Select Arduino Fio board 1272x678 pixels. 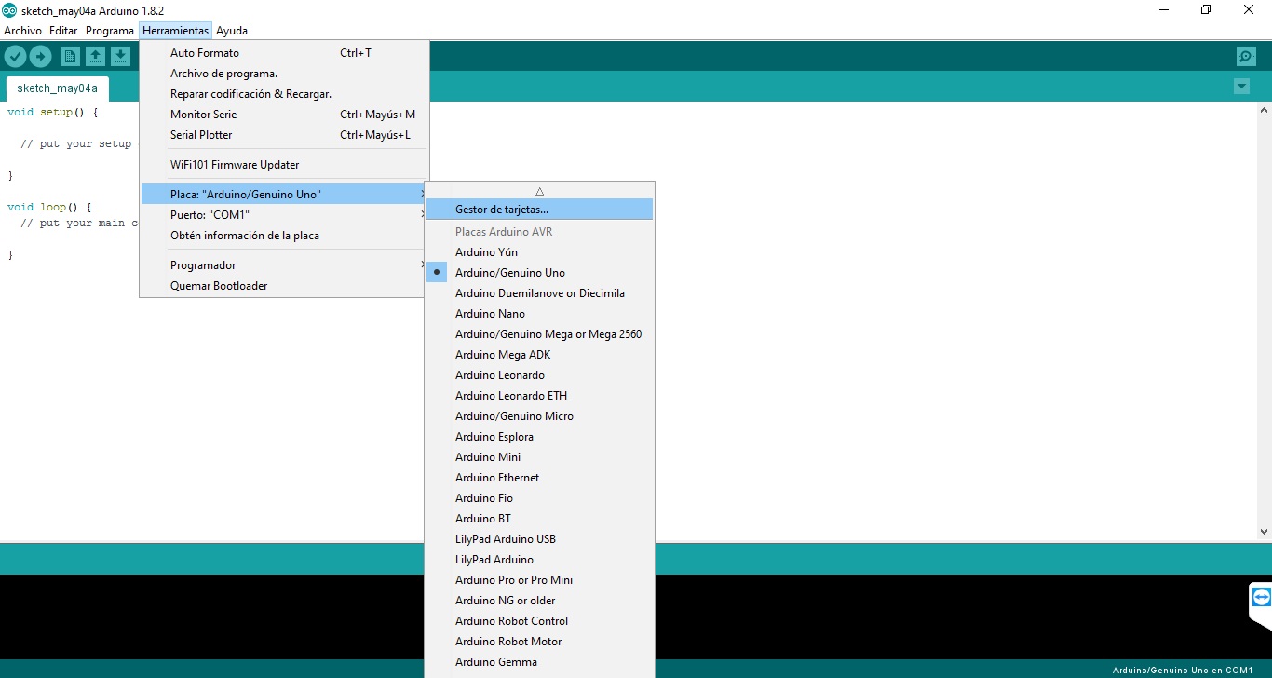coord(540,498)
